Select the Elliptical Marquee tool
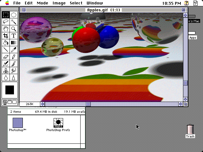This screenshot has width=203, height=152. point(14,15)
